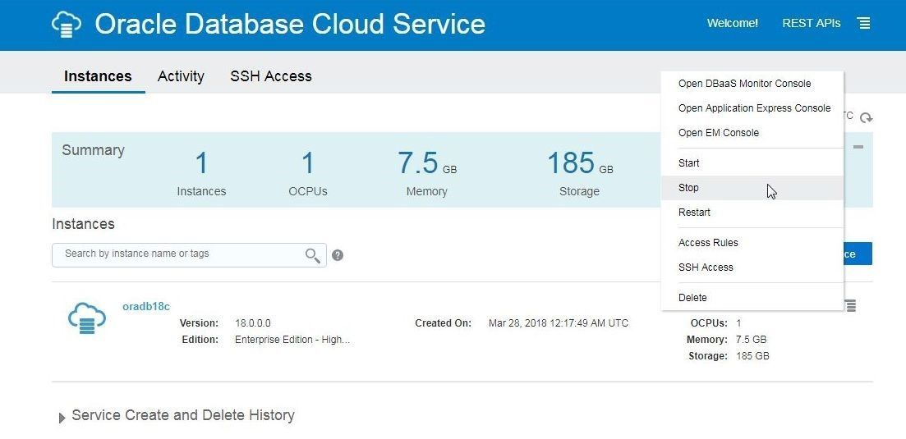The width and height of the screenshot is (906, 439).
Task: Open the oradb18c instance link
Action: click(146, 306)
